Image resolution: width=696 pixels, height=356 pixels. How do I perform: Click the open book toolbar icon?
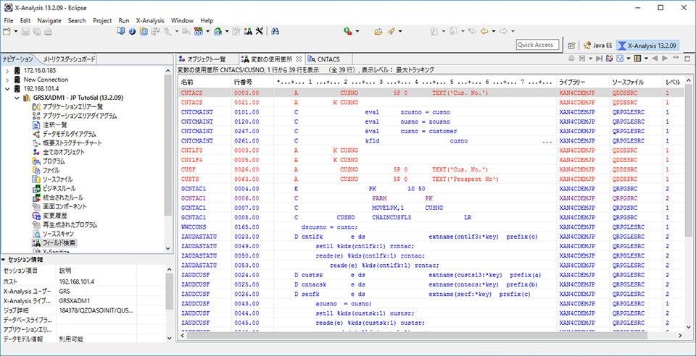(121, 31)
